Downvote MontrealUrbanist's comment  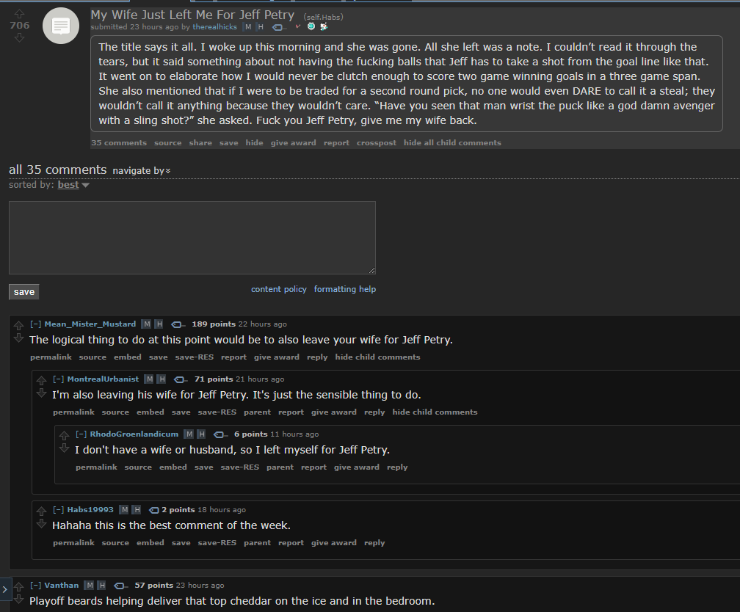point(42,393)
